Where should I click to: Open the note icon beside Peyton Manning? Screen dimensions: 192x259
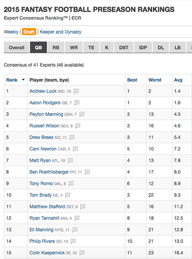(x=82, y=114)
